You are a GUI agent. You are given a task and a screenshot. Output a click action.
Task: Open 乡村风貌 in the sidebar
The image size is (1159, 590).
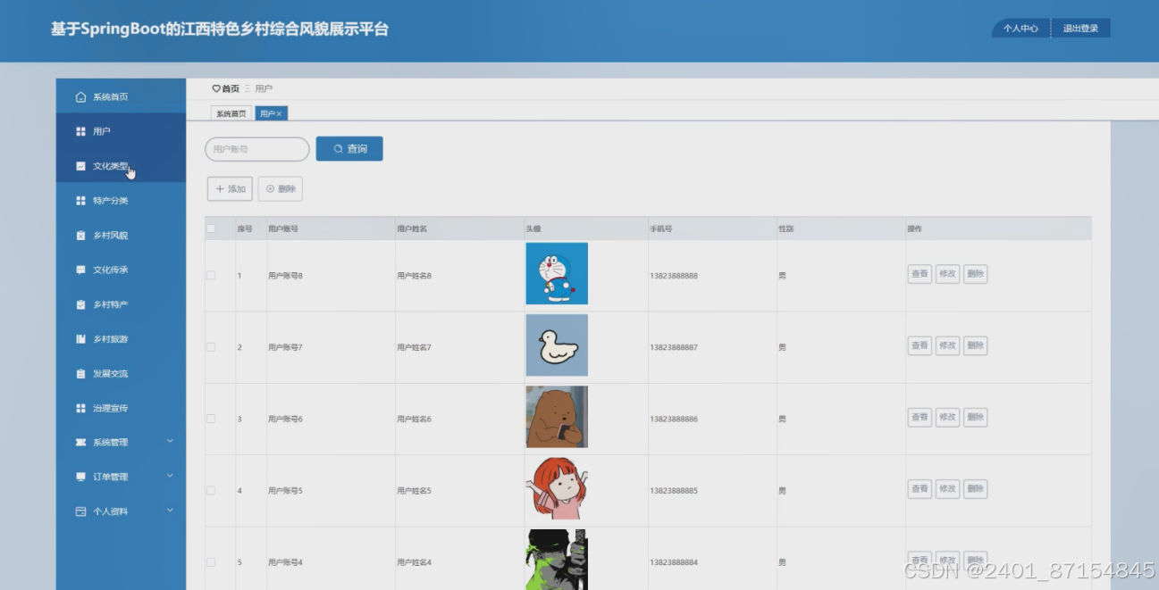click(x=121, y=236)
